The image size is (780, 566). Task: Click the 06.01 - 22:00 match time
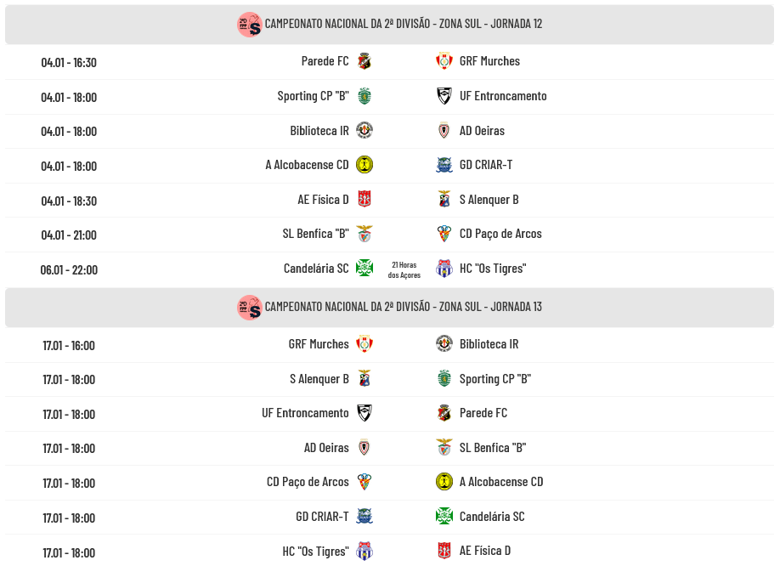coord(69,269)
